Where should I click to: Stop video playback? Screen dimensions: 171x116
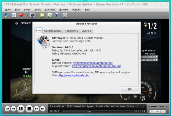[29, 109]
